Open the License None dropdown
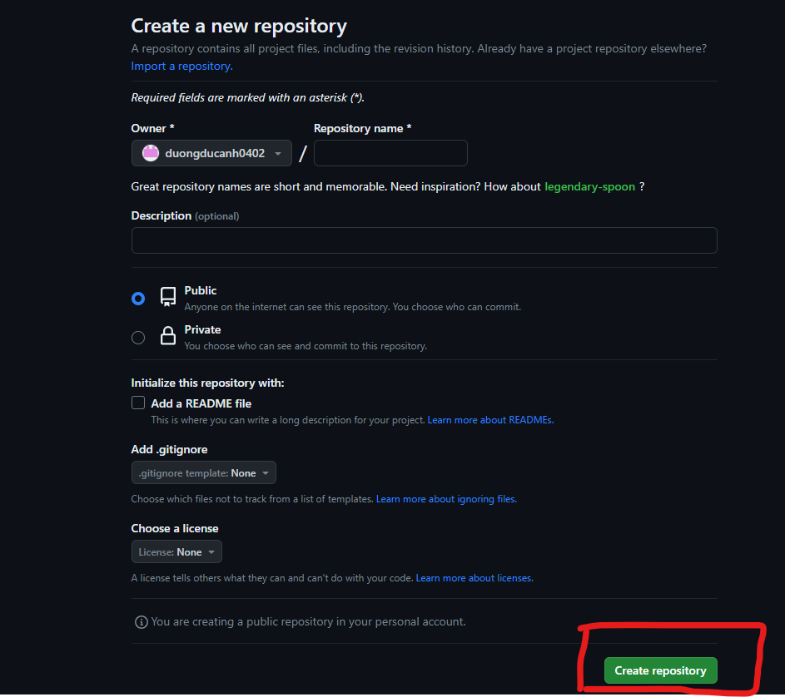 pos(176,552)
